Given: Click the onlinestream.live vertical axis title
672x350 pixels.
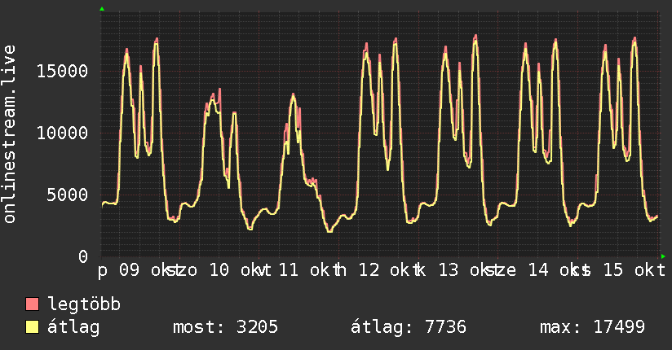Looking at the screenshot, I should (x=9, y=134).
